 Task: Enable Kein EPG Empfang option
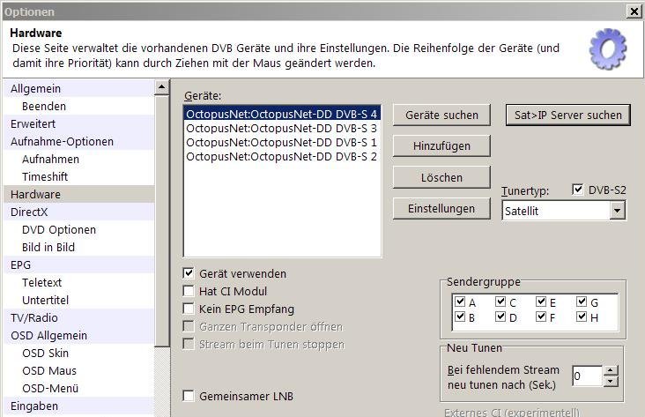(x=189, y=309)
